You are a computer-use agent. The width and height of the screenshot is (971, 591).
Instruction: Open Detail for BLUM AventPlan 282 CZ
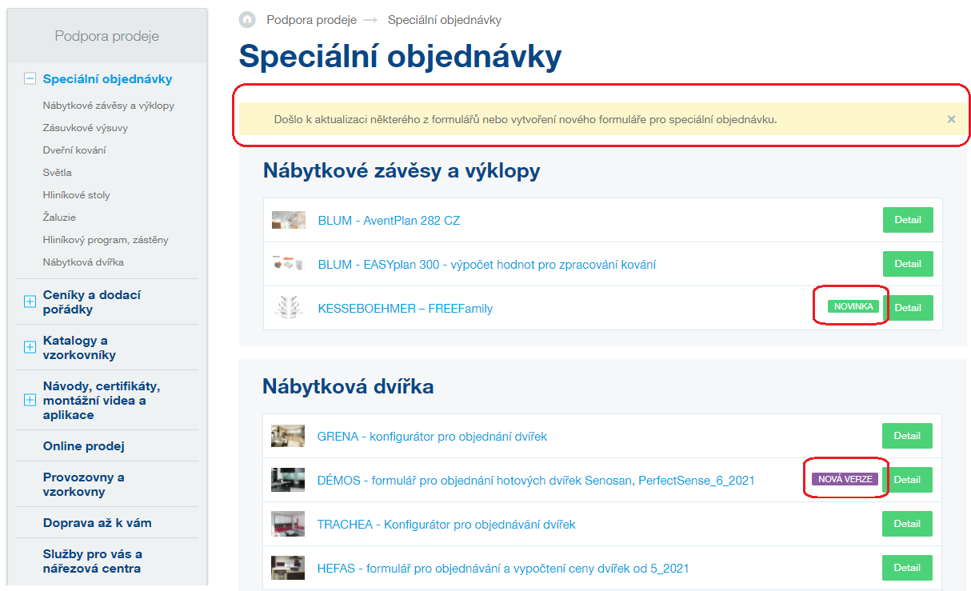[907, 220]
